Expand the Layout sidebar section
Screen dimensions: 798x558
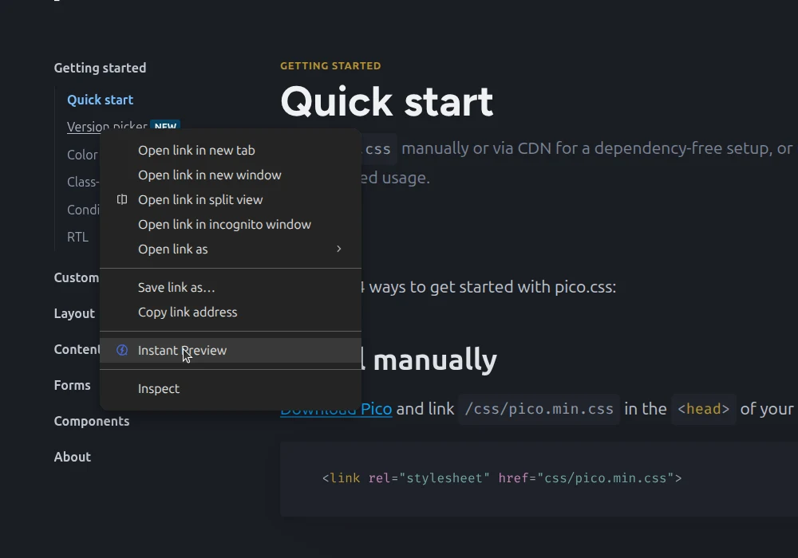(x=74, y=313)
